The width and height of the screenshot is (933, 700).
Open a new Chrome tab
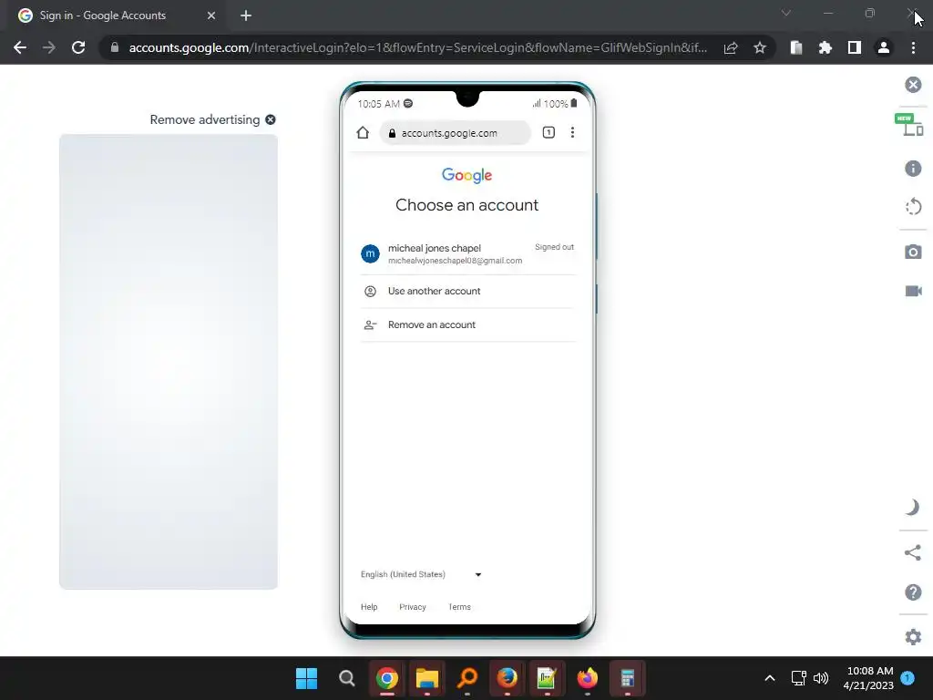pos(246,15)
